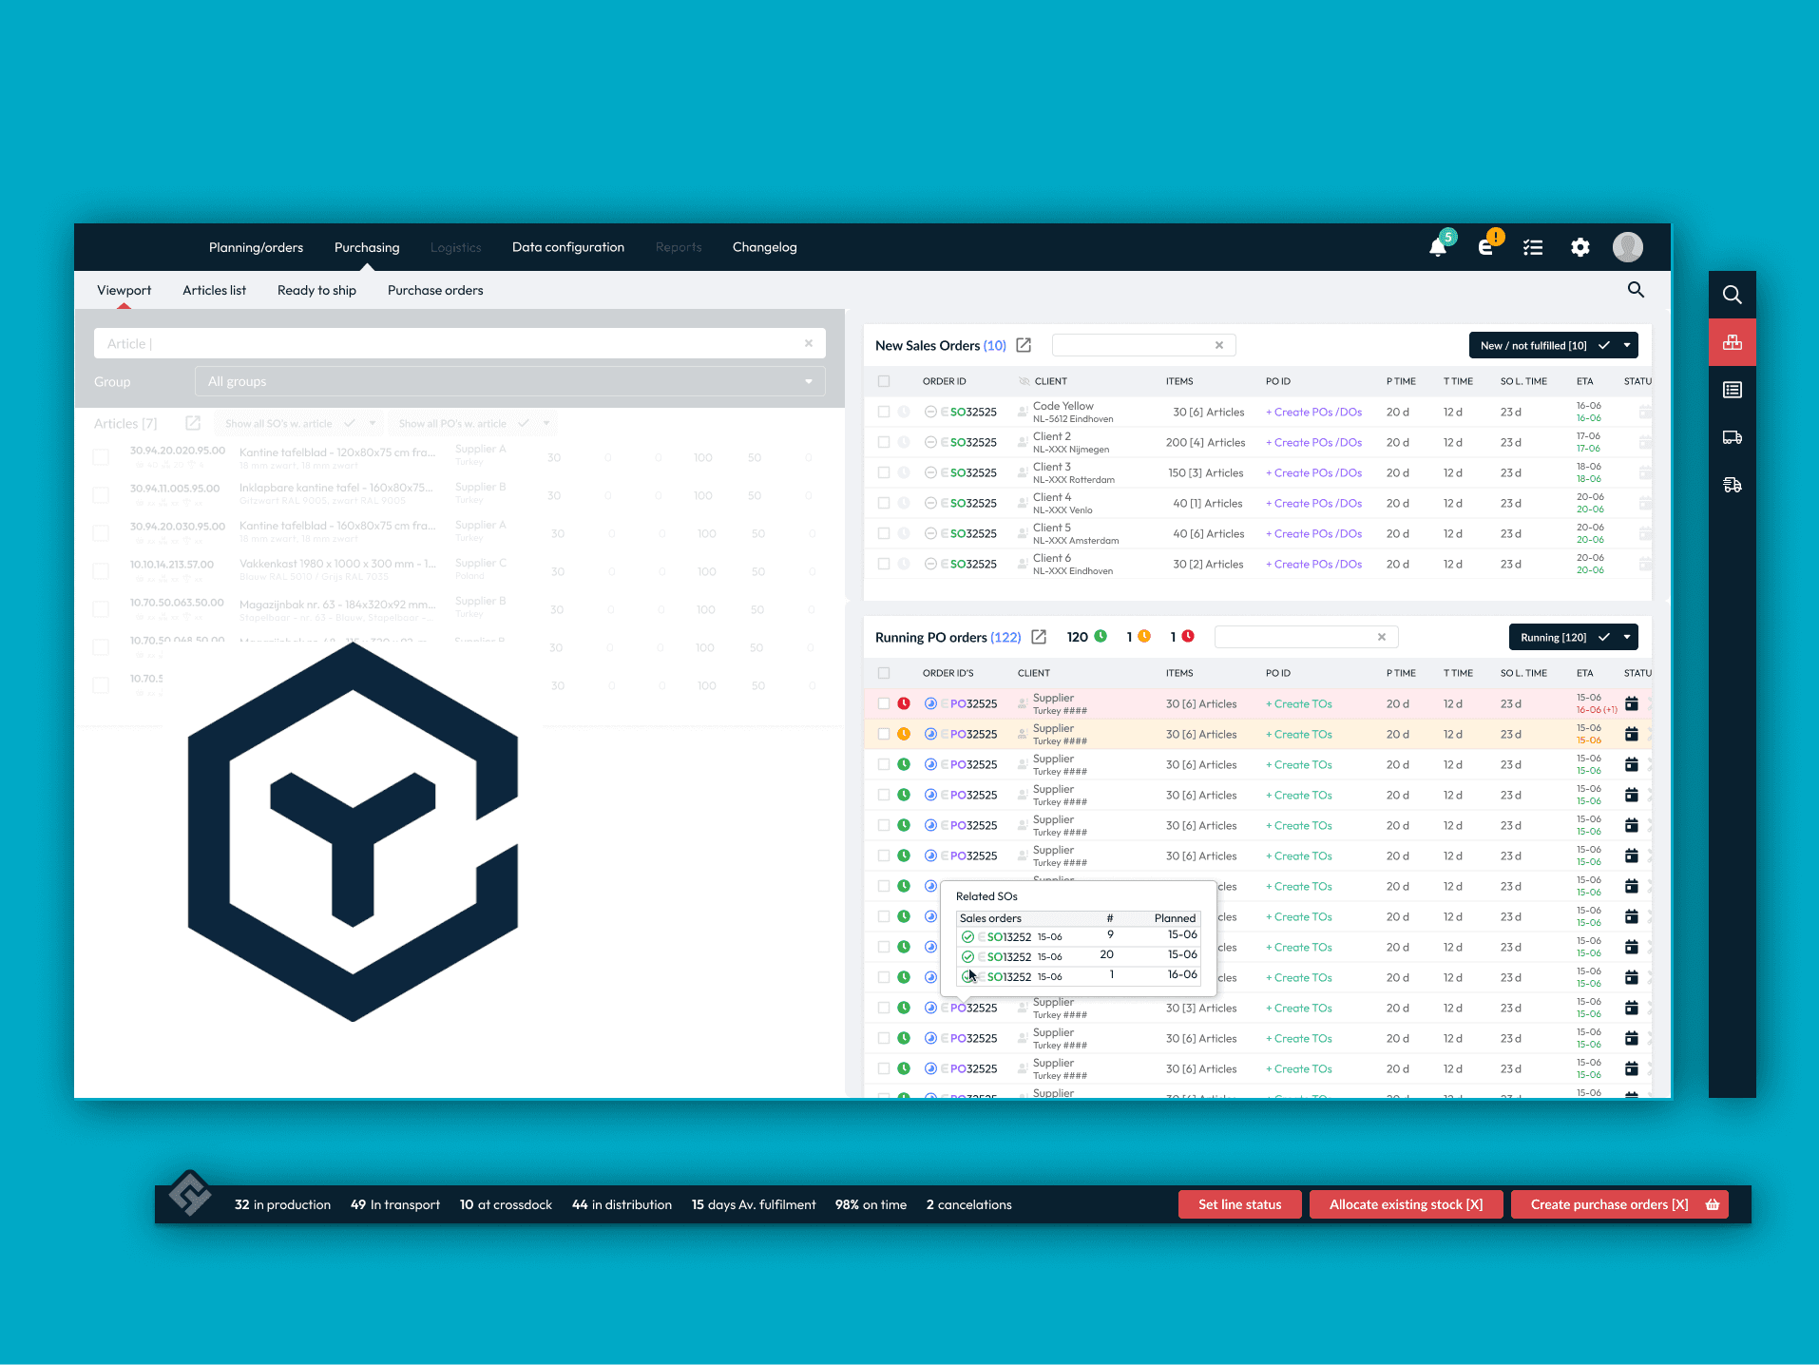Click + Create TOs in the pink PO row
The image size is (1819, 1365).
coord(1299,703)
